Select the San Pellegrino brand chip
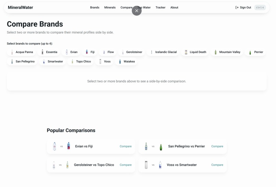The image size is (276, 187). [22, 62]
